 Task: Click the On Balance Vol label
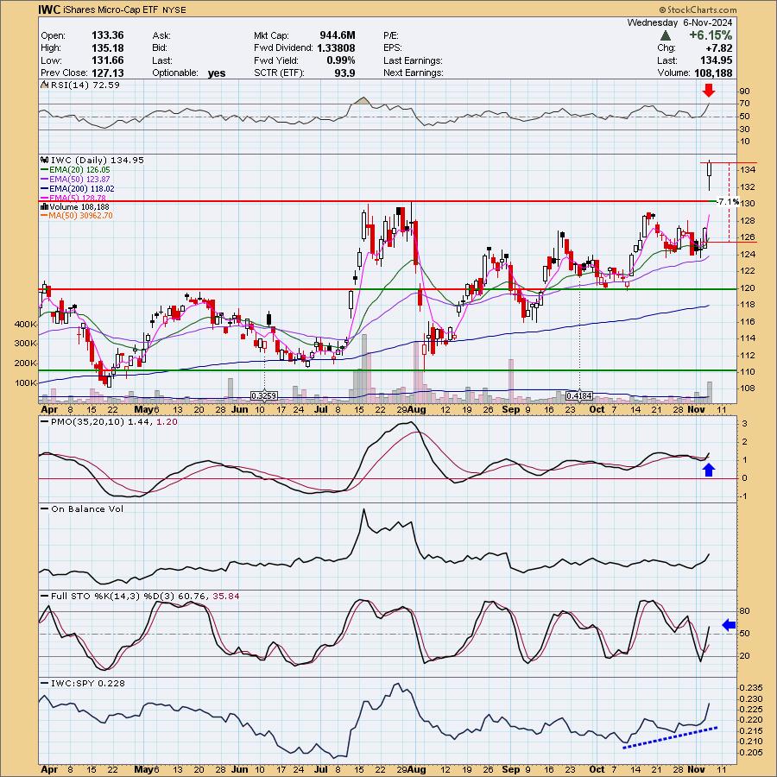tap(87, 509)
